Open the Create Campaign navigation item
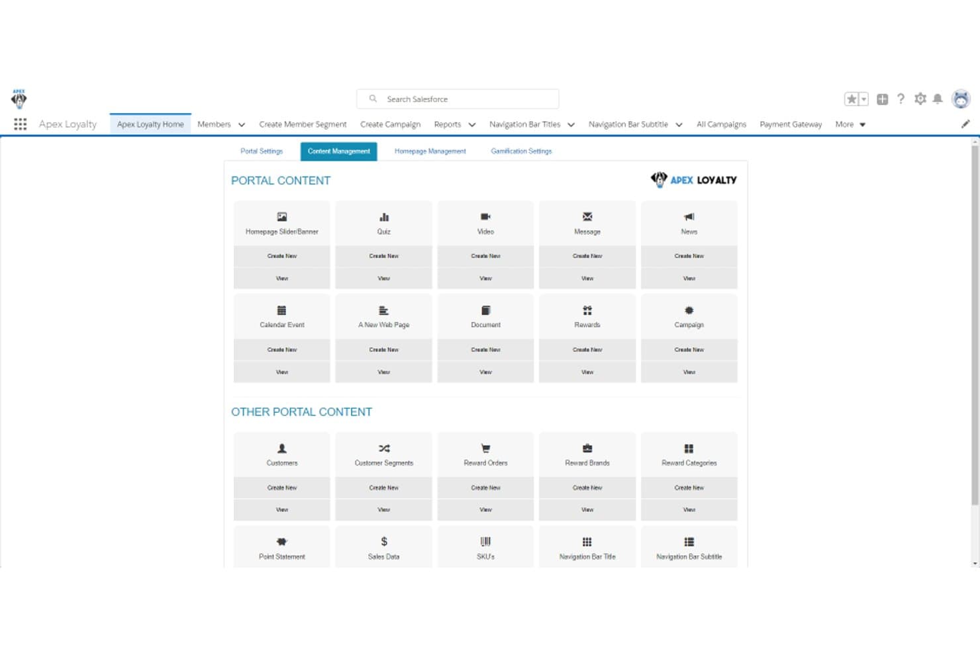The height and width of the screenshot is (653, 980). [391, 124]
